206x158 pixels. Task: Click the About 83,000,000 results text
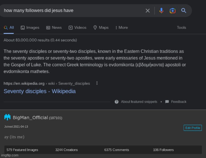click(x=40, y=40)
